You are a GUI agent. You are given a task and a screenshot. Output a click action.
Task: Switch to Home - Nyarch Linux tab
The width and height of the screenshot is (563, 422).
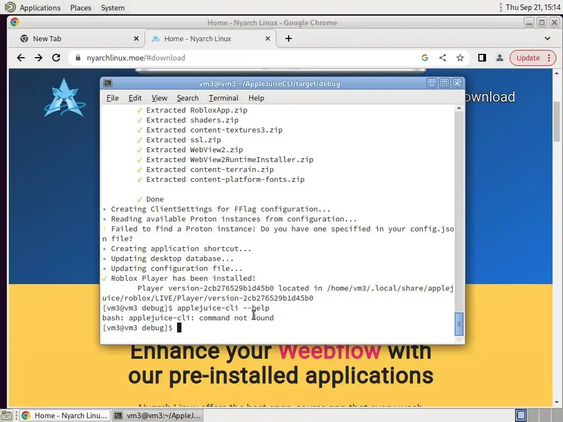click(x=211, y=38)
